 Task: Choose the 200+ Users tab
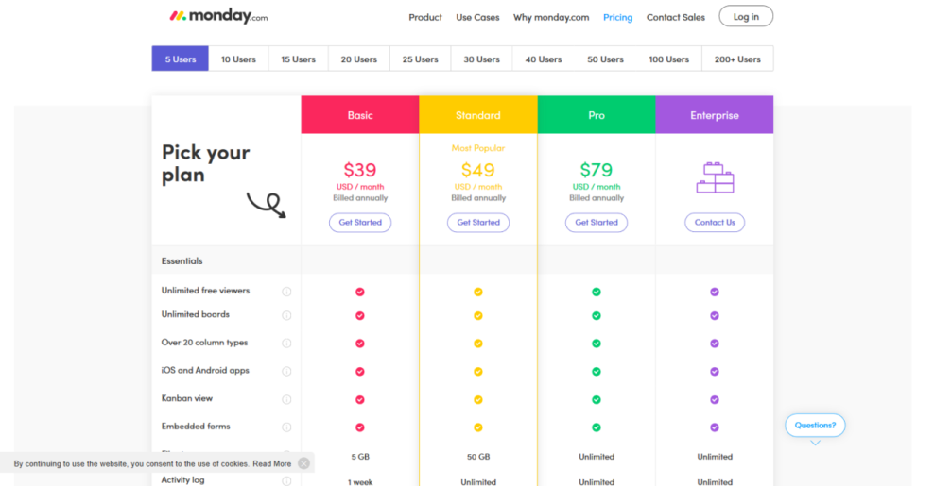(x=737, y=59)
